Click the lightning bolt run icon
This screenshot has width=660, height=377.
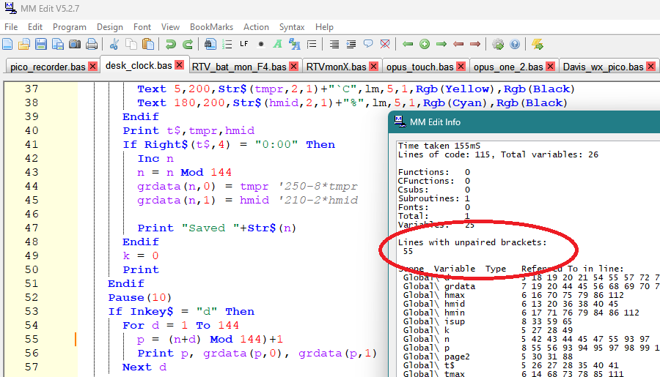tap(538, 44)
